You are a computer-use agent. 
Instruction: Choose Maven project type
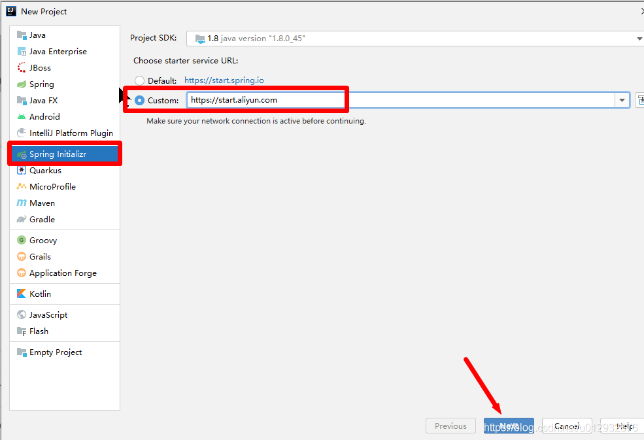point(65,203)
